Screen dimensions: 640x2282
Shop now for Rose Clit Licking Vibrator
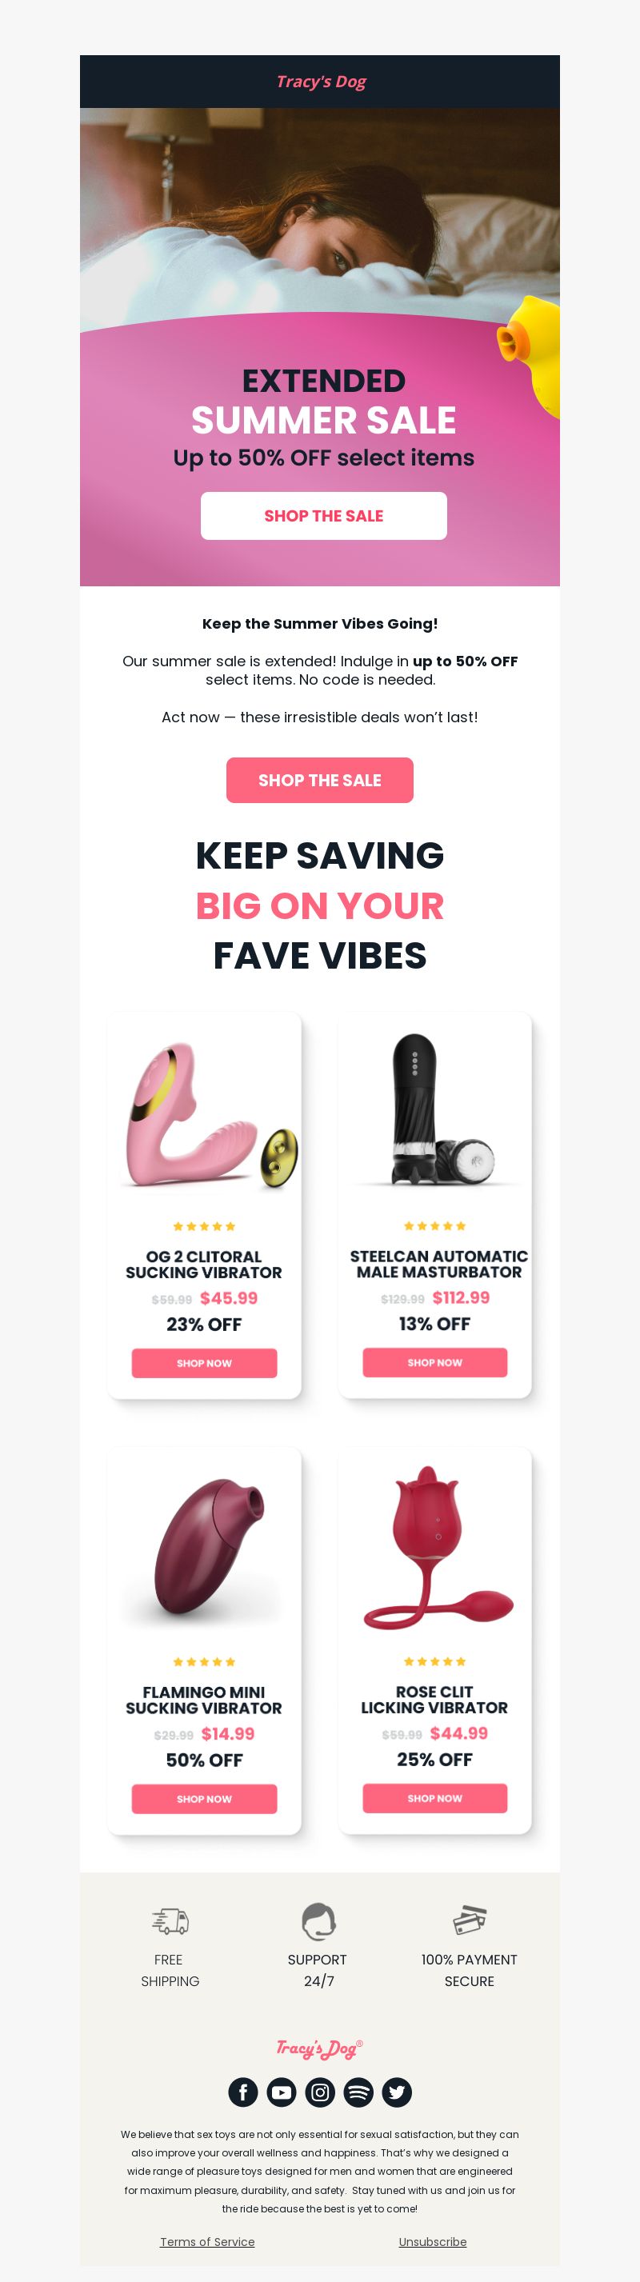(434, 1797)
